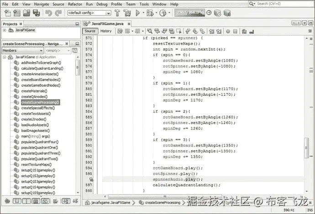The image size is (315, 214).
Task: Select loadAudioAssets() member
Action: coord(35,125)
